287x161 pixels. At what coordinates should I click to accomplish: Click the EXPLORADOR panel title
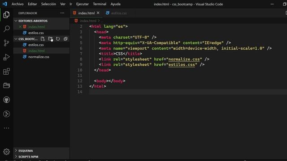coord(28,13)
